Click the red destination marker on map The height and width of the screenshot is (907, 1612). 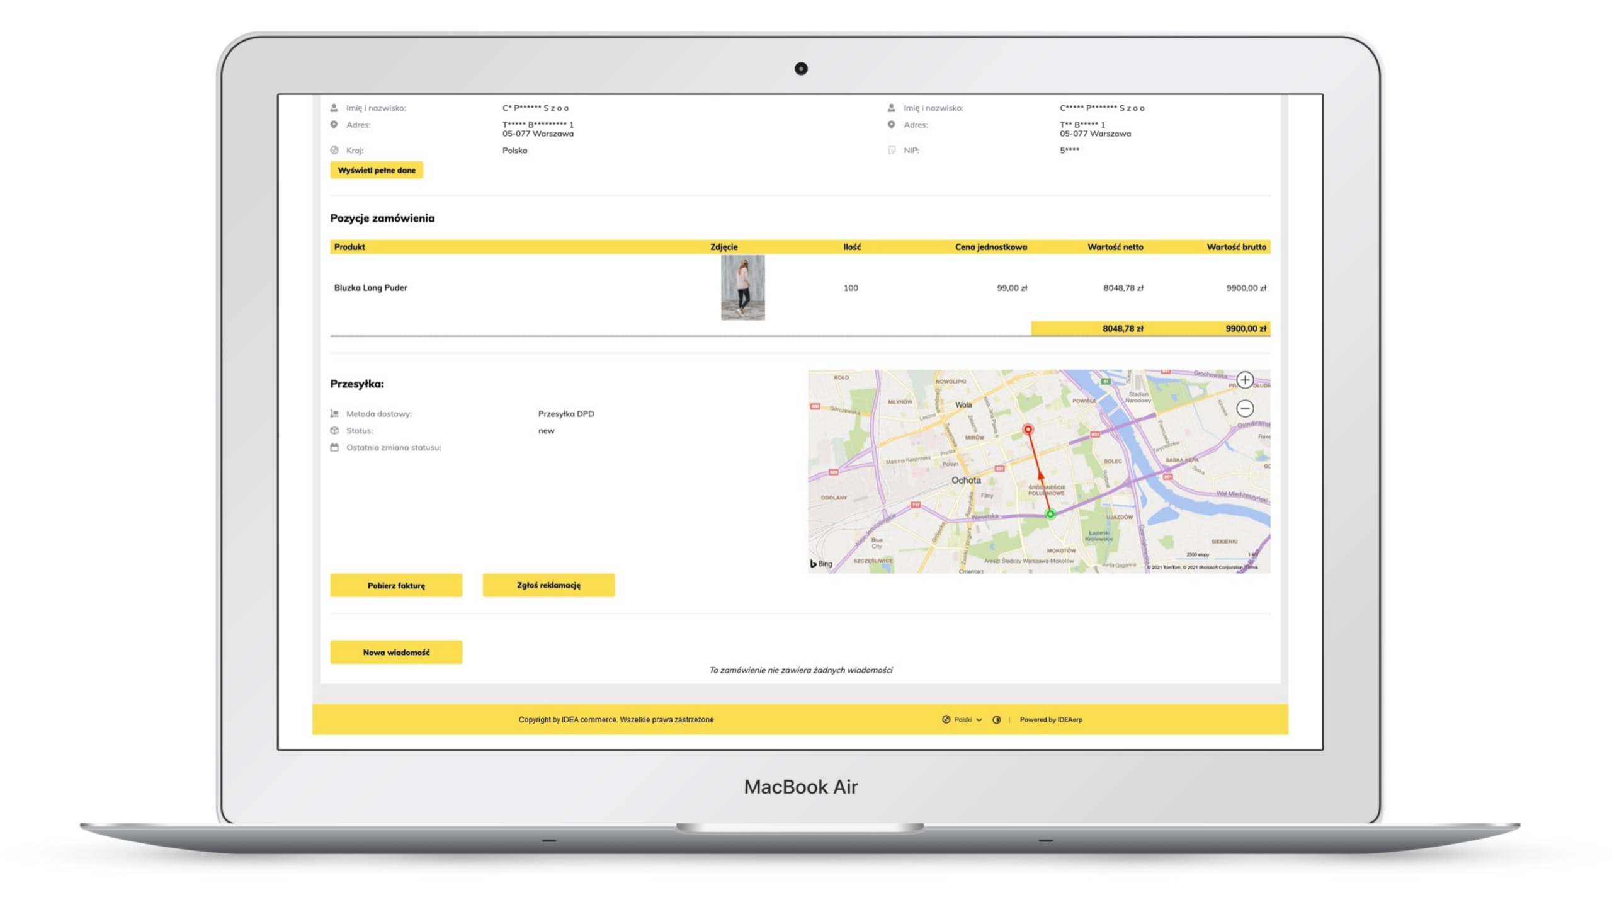click(1028, 430)
